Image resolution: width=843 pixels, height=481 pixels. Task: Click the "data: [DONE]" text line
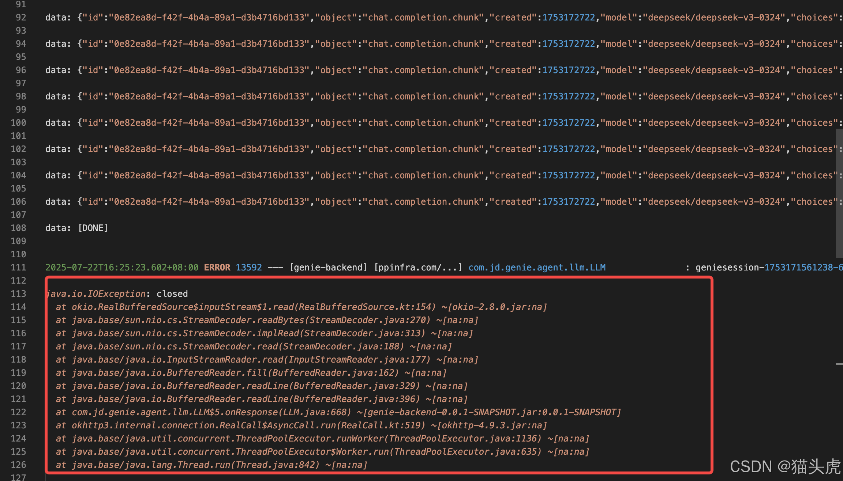[76, 228]
